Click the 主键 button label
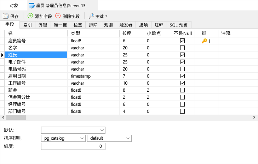The image size is (258, 164). tap(99, 16)
